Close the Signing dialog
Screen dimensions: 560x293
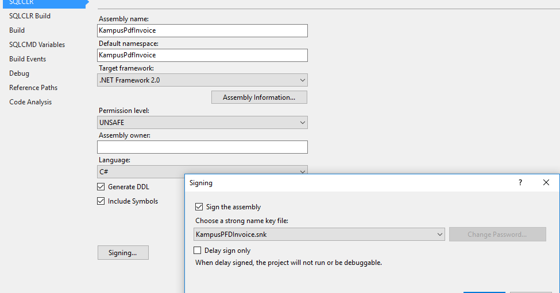pos(546,182)
